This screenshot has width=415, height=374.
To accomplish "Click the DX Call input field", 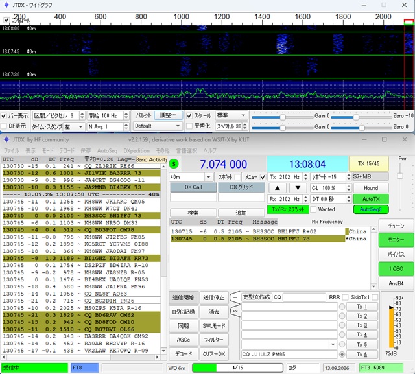I will click(x=193, y=197).
